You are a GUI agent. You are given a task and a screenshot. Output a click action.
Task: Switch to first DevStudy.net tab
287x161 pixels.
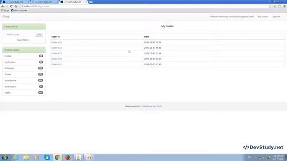click(x=15, y=2)
